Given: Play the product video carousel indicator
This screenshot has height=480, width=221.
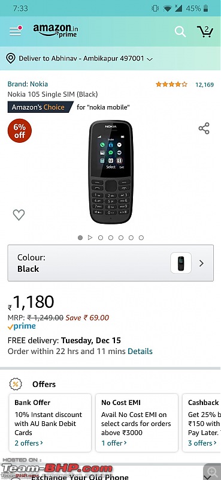Looking at the screenshot, I should [x=90, y=238].
